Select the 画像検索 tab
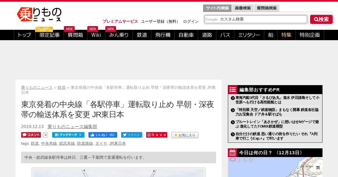 click(x=243, y=8)
